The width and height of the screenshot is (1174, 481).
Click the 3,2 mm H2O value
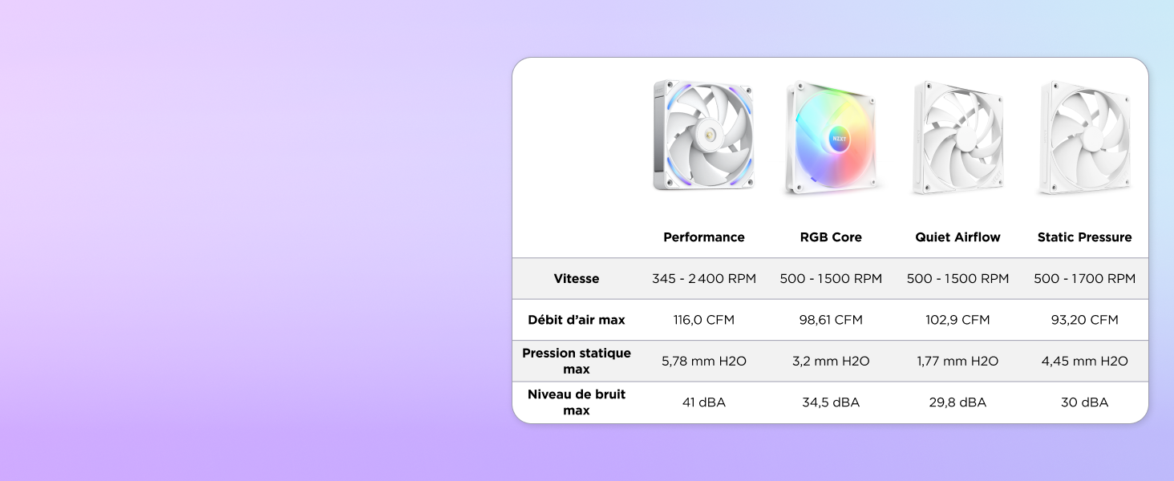831,362
